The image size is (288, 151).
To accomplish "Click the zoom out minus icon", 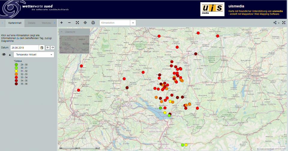I will click(69, 23).
